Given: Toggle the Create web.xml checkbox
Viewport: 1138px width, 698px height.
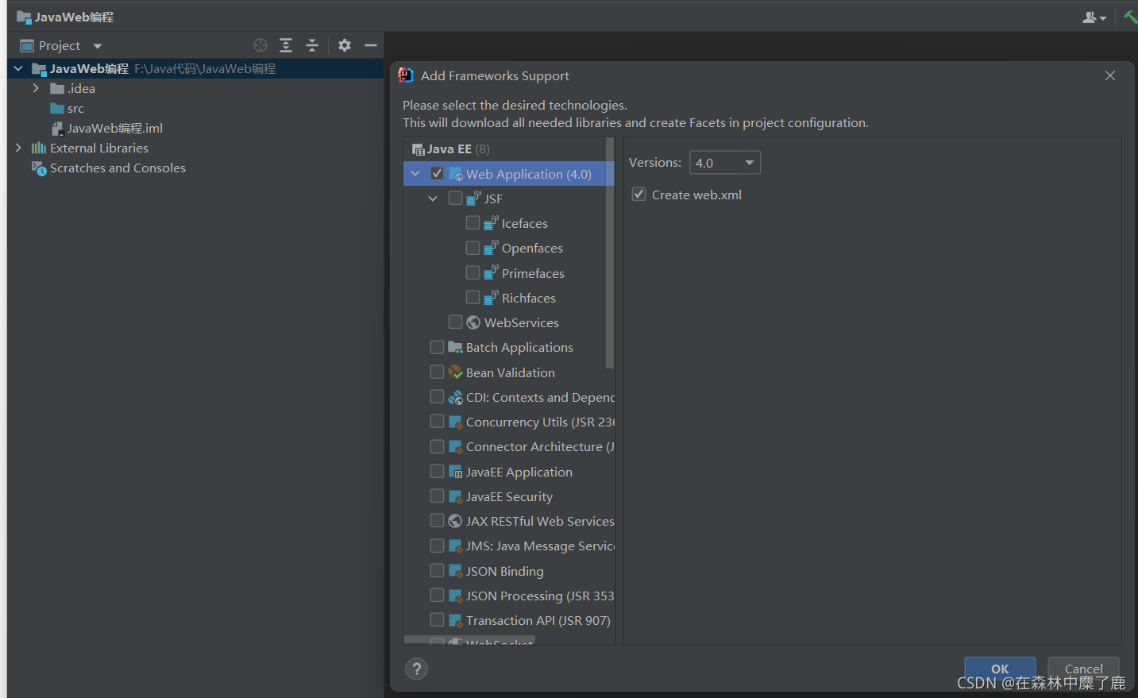Looking at the screenshot, I should tap(638, 194).
